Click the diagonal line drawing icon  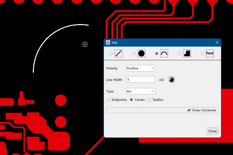click(x=119, y=54)
